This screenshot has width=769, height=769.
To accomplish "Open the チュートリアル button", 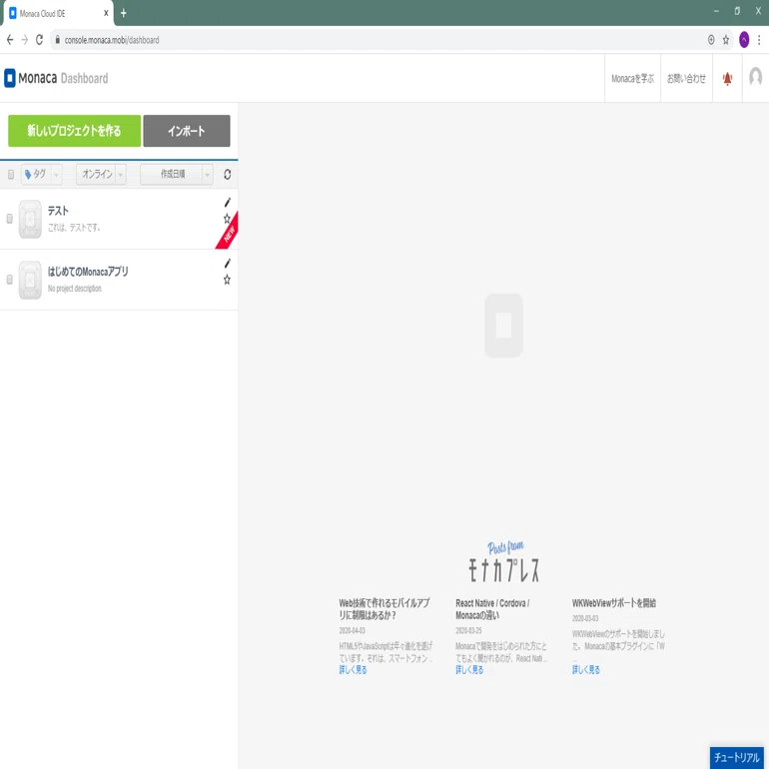I will 737,757.
